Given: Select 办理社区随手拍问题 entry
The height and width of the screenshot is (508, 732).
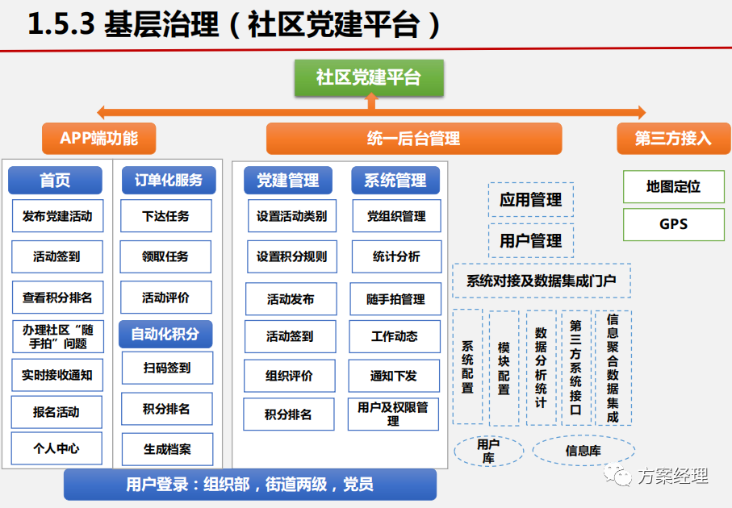Looking at the screenshot, I should pyautogui.click(x=57, y=335).
